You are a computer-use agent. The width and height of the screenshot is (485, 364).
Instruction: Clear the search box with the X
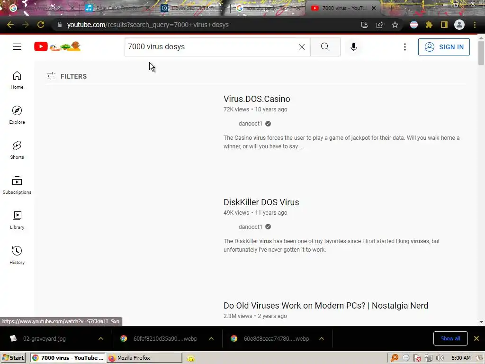point(302,47)
